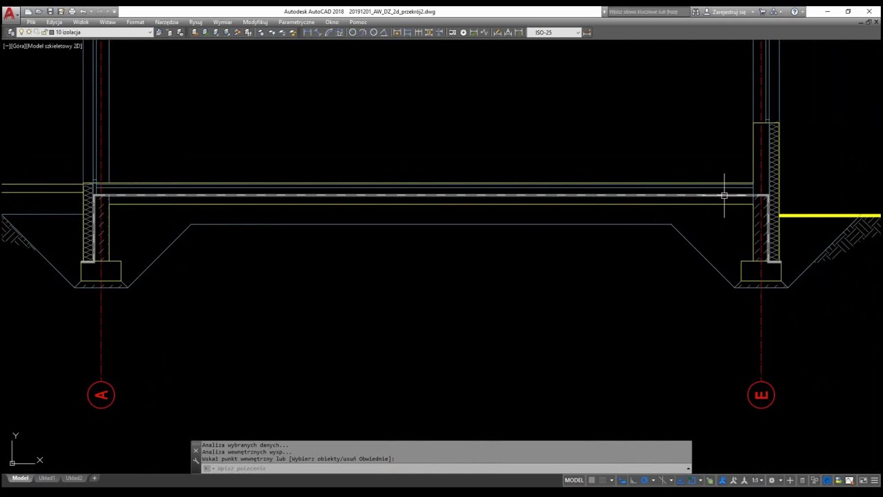This screenshot has width=883, height=497.
Task: Open the Modyfikuj menu
Action: 255,22
